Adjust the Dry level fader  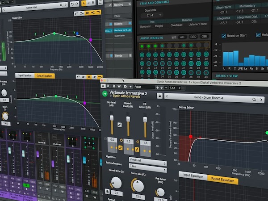pyautogui.click(x=112, y=118)
